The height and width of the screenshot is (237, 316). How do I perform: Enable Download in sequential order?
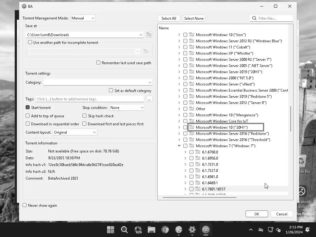point(27,124)
